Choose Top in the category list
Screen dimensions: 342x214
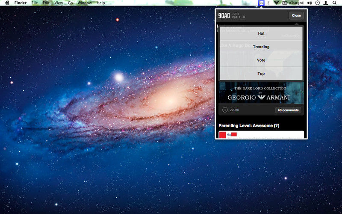261,73
